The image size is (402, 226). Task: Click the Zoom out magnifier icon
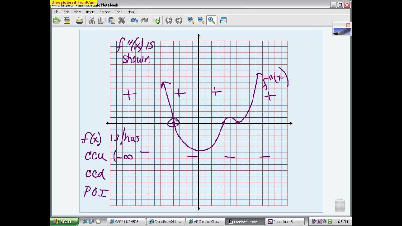pyautogui.click(x=201, y=20)
